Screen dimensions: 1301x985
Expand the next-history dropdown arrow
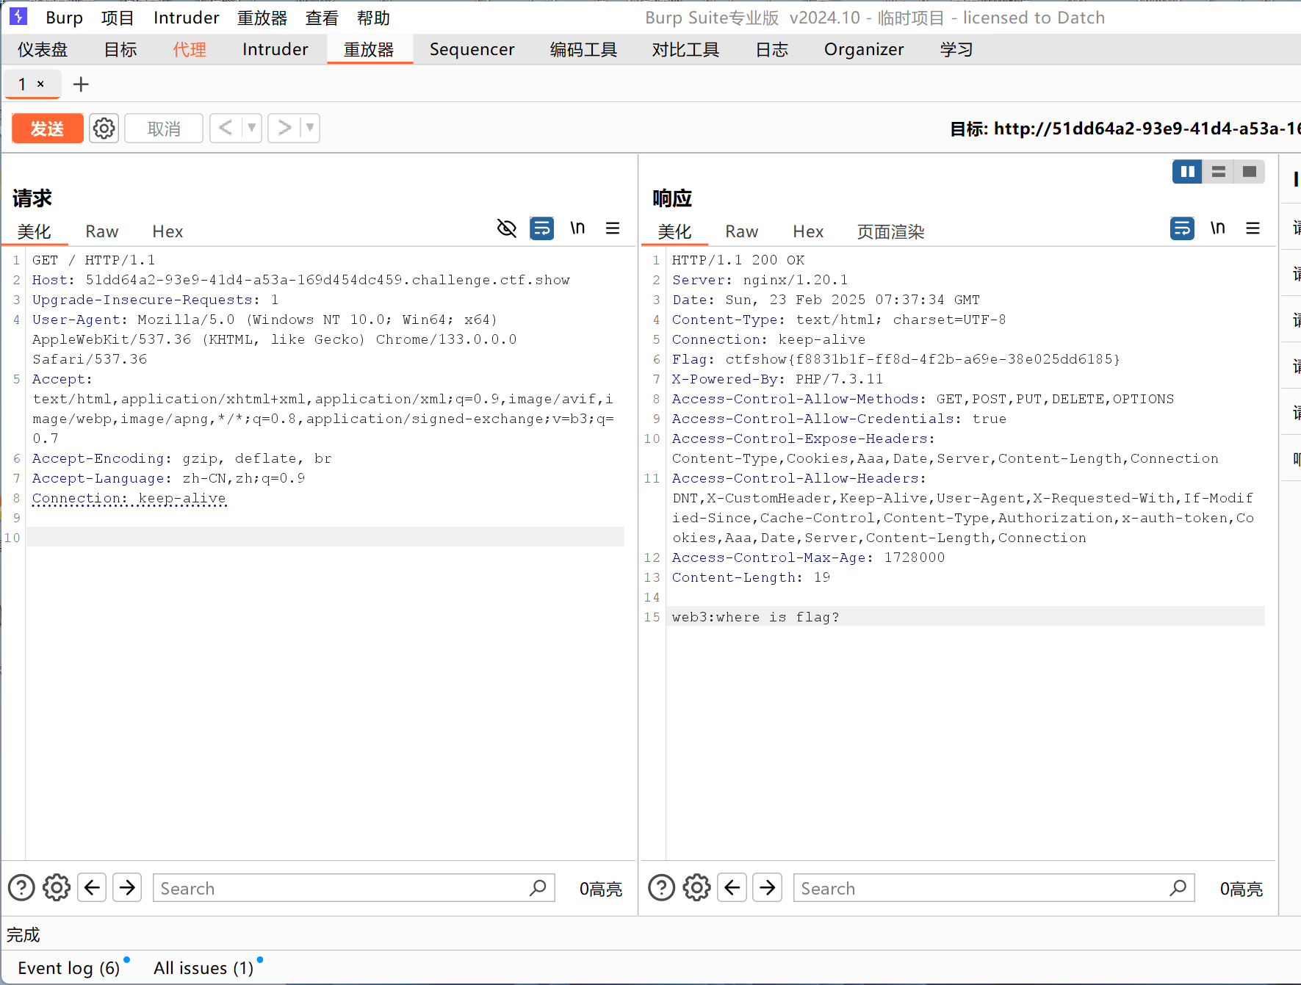(x=310, y=128)
